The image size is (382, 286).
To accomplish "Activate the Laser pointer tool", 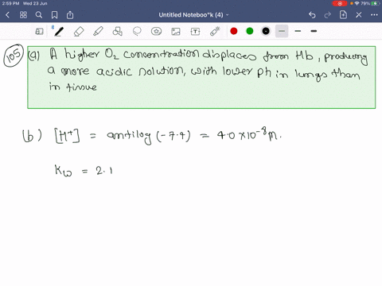I will (215, 32).
